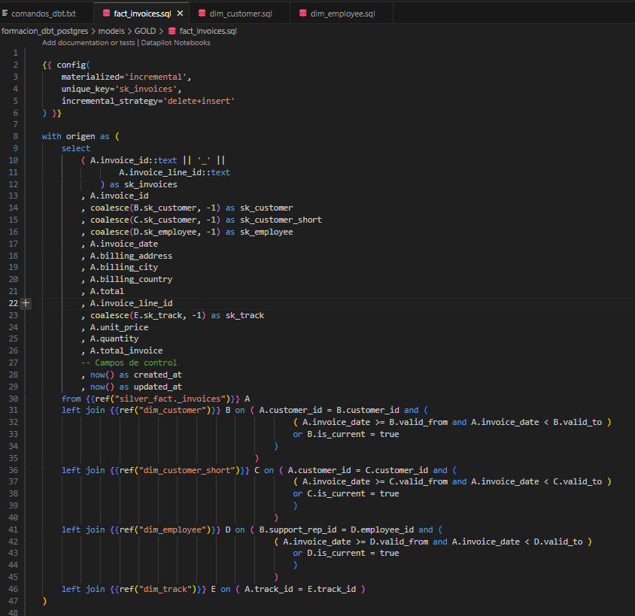
Task: Open the dim_customer.sql tab
Action: pos(240,14)
